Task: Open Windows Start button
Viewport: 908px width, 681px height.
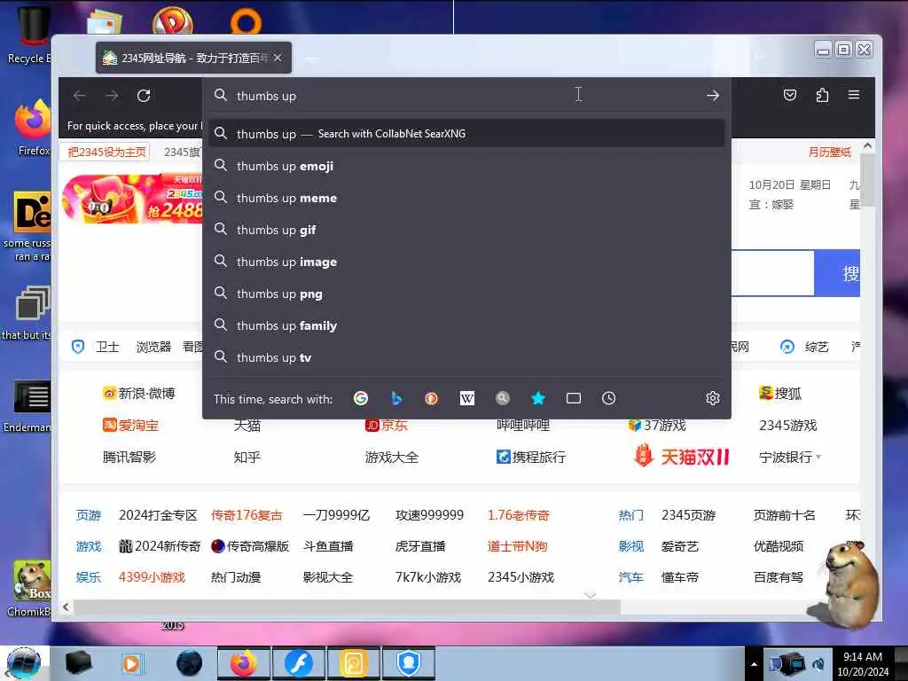Action: [24, 663]
